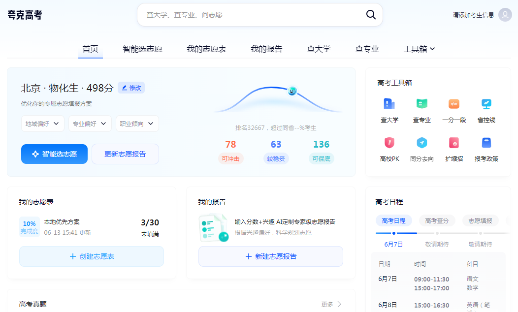Click the 6月7日 timeline marker dot
The width and height of the screenshot is (518, 312).
[x=393, y=233]
